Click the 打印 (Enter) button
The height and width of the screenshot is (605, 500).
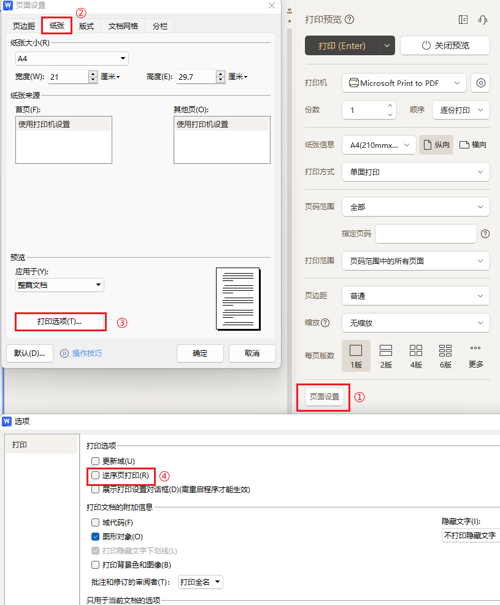click(342, 45)
